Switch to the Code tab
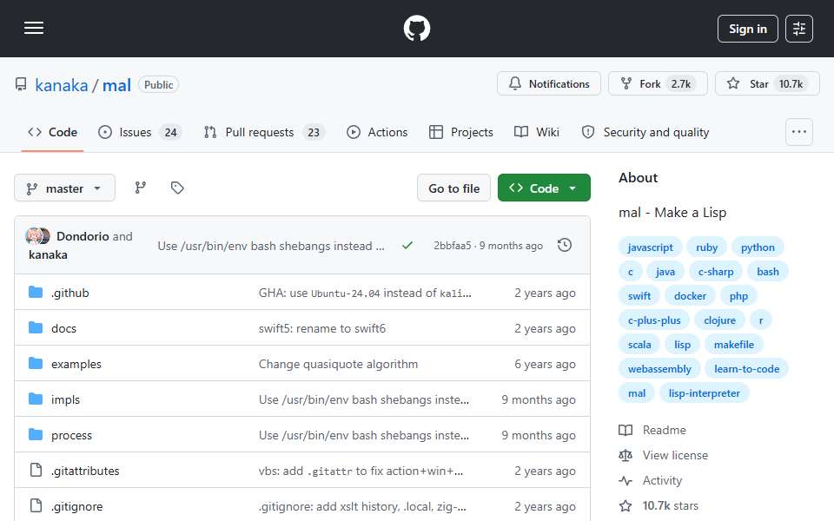 53,132
